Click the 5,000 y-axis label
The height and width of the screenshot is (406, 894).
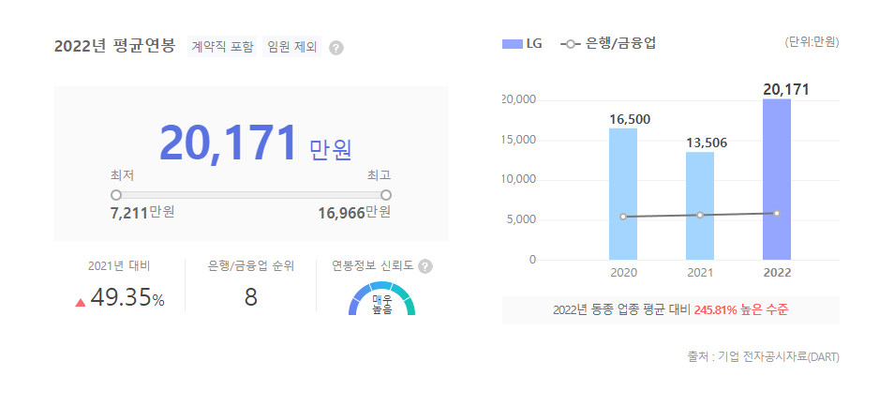coord(521,219)
